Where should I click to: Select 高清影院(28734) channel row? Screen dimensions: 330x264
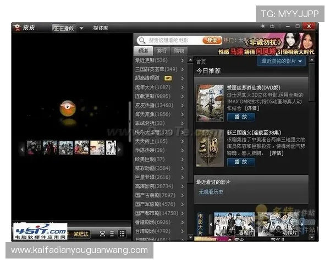[159, 186]
